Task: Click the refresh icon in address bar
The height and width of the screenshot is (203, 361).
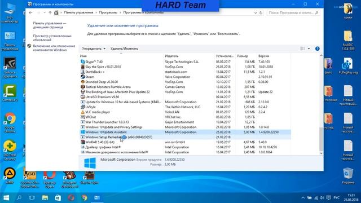Action: pyautogui.click(x=261, y=12)
